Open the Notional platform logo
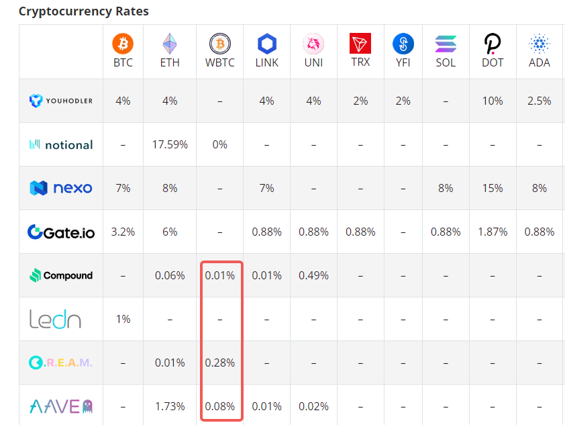This screenshot has height=425, width=565. (x=61, y=144)
